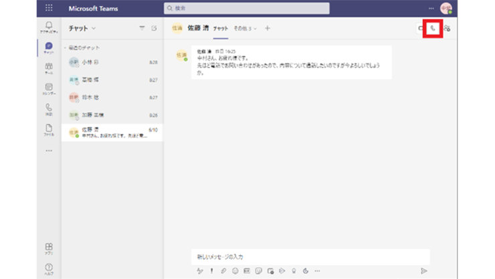Send the message with arrow button
Image resolution: width=495 pixels, height=279 pixels.
pyautogui.click(x=424, y=271)
